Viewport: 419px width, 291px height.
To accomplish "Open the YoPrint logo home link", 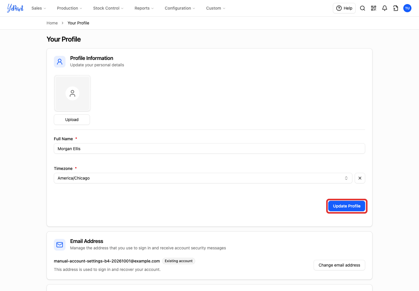I will [x=15, y=8].
